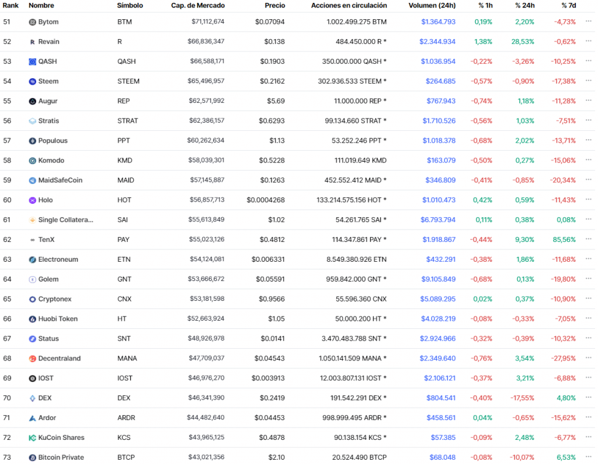
Task: Open the Electroneum name link
Action: [58, 260]
